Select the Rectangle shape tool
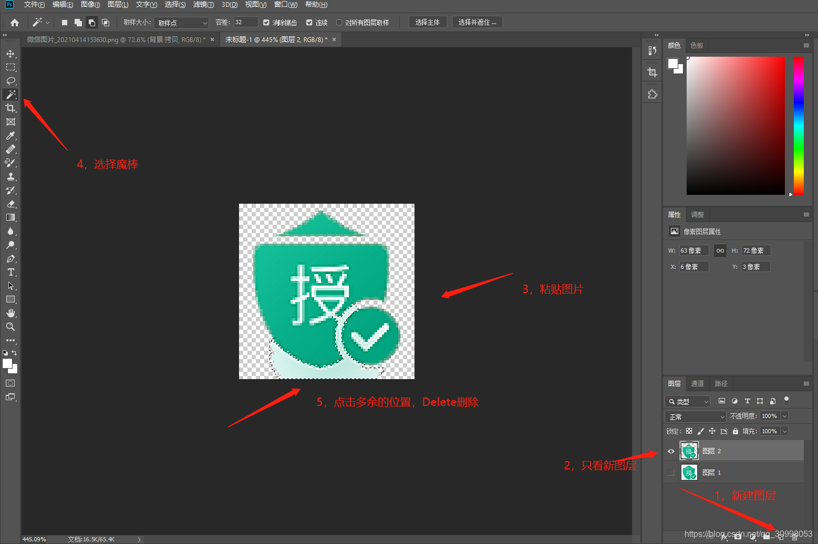The width and height of the screenshot is (818, 544). (x=11, y=299)
